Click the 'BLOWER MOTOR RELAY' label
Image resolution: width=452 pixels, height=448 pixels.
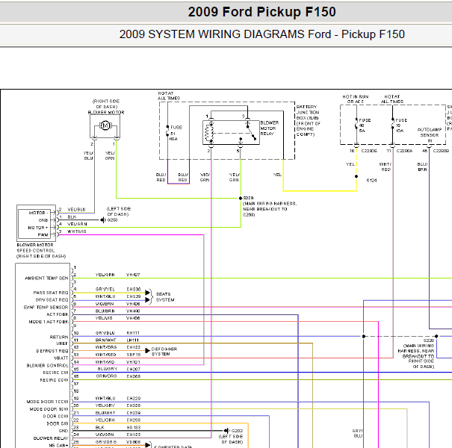click(x=270, y=128)
